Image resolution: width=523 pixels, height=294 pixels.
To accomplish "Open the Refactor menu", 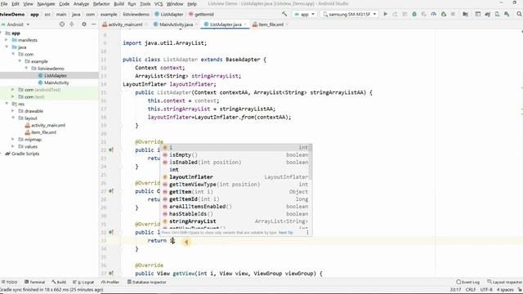I will [x=101, y=3].
